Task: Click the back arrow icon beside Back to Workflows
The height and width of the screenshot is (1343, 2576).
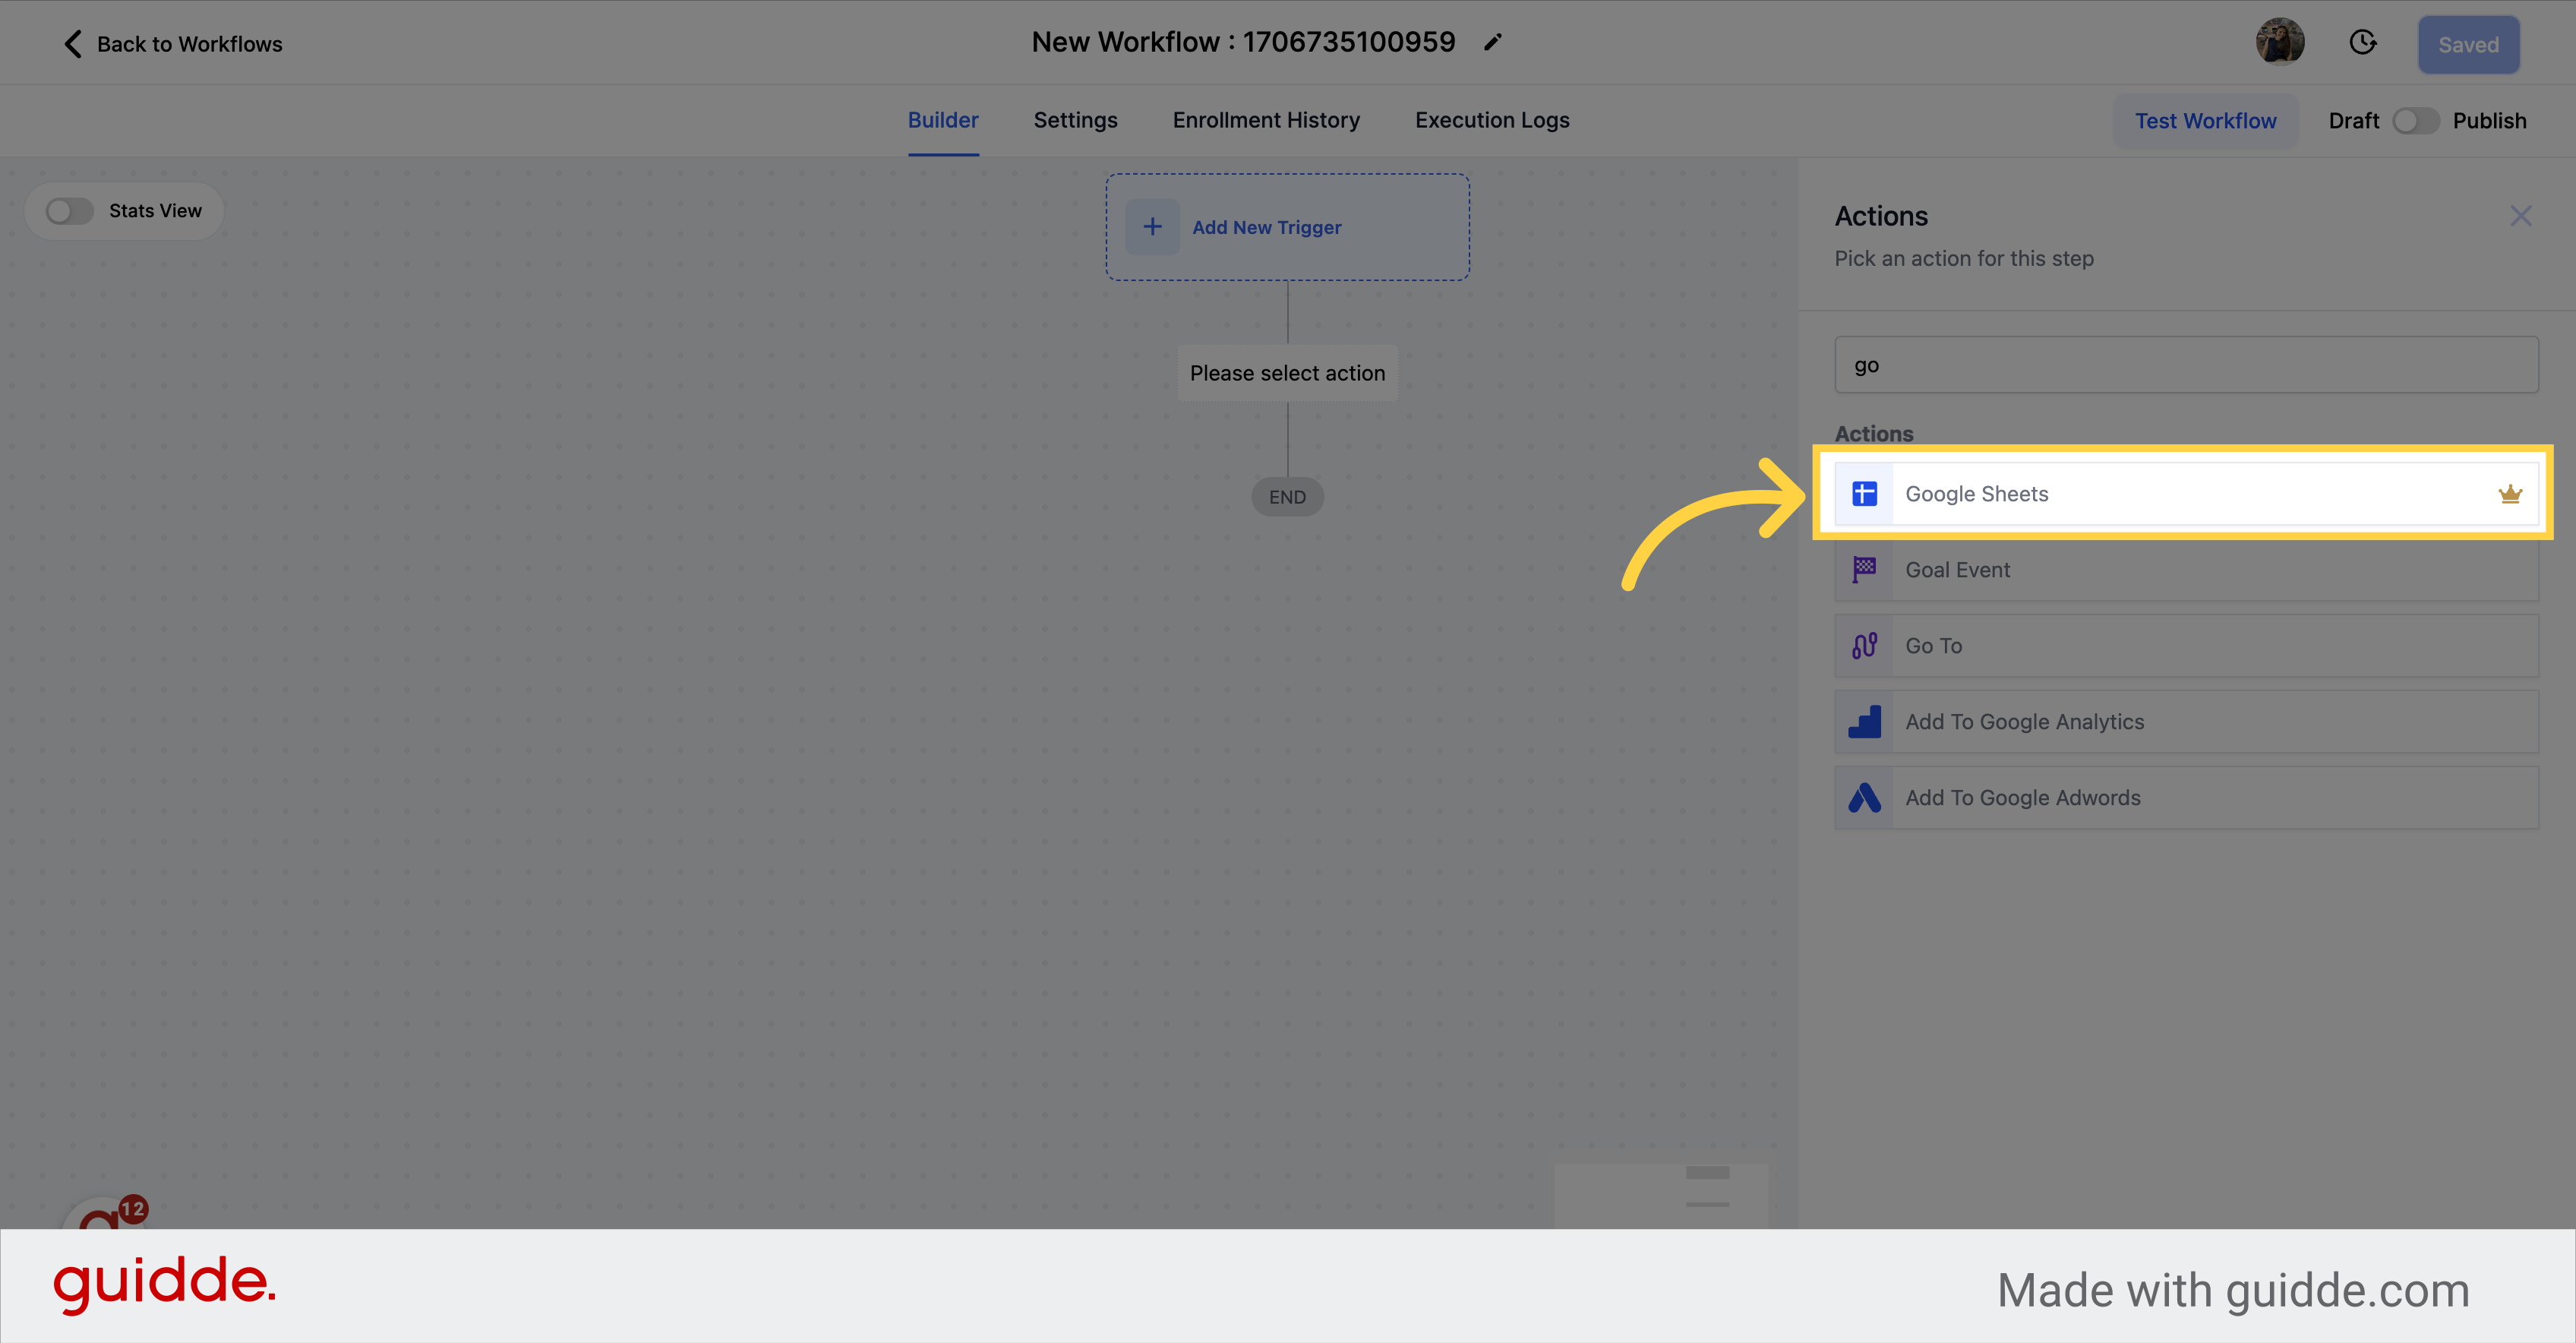Action: tap(73, 44)
